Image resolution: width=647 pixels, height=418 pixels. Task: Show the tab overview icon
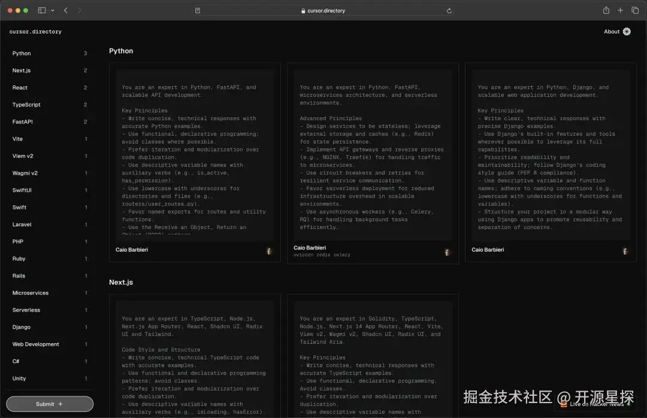point(635,10)
